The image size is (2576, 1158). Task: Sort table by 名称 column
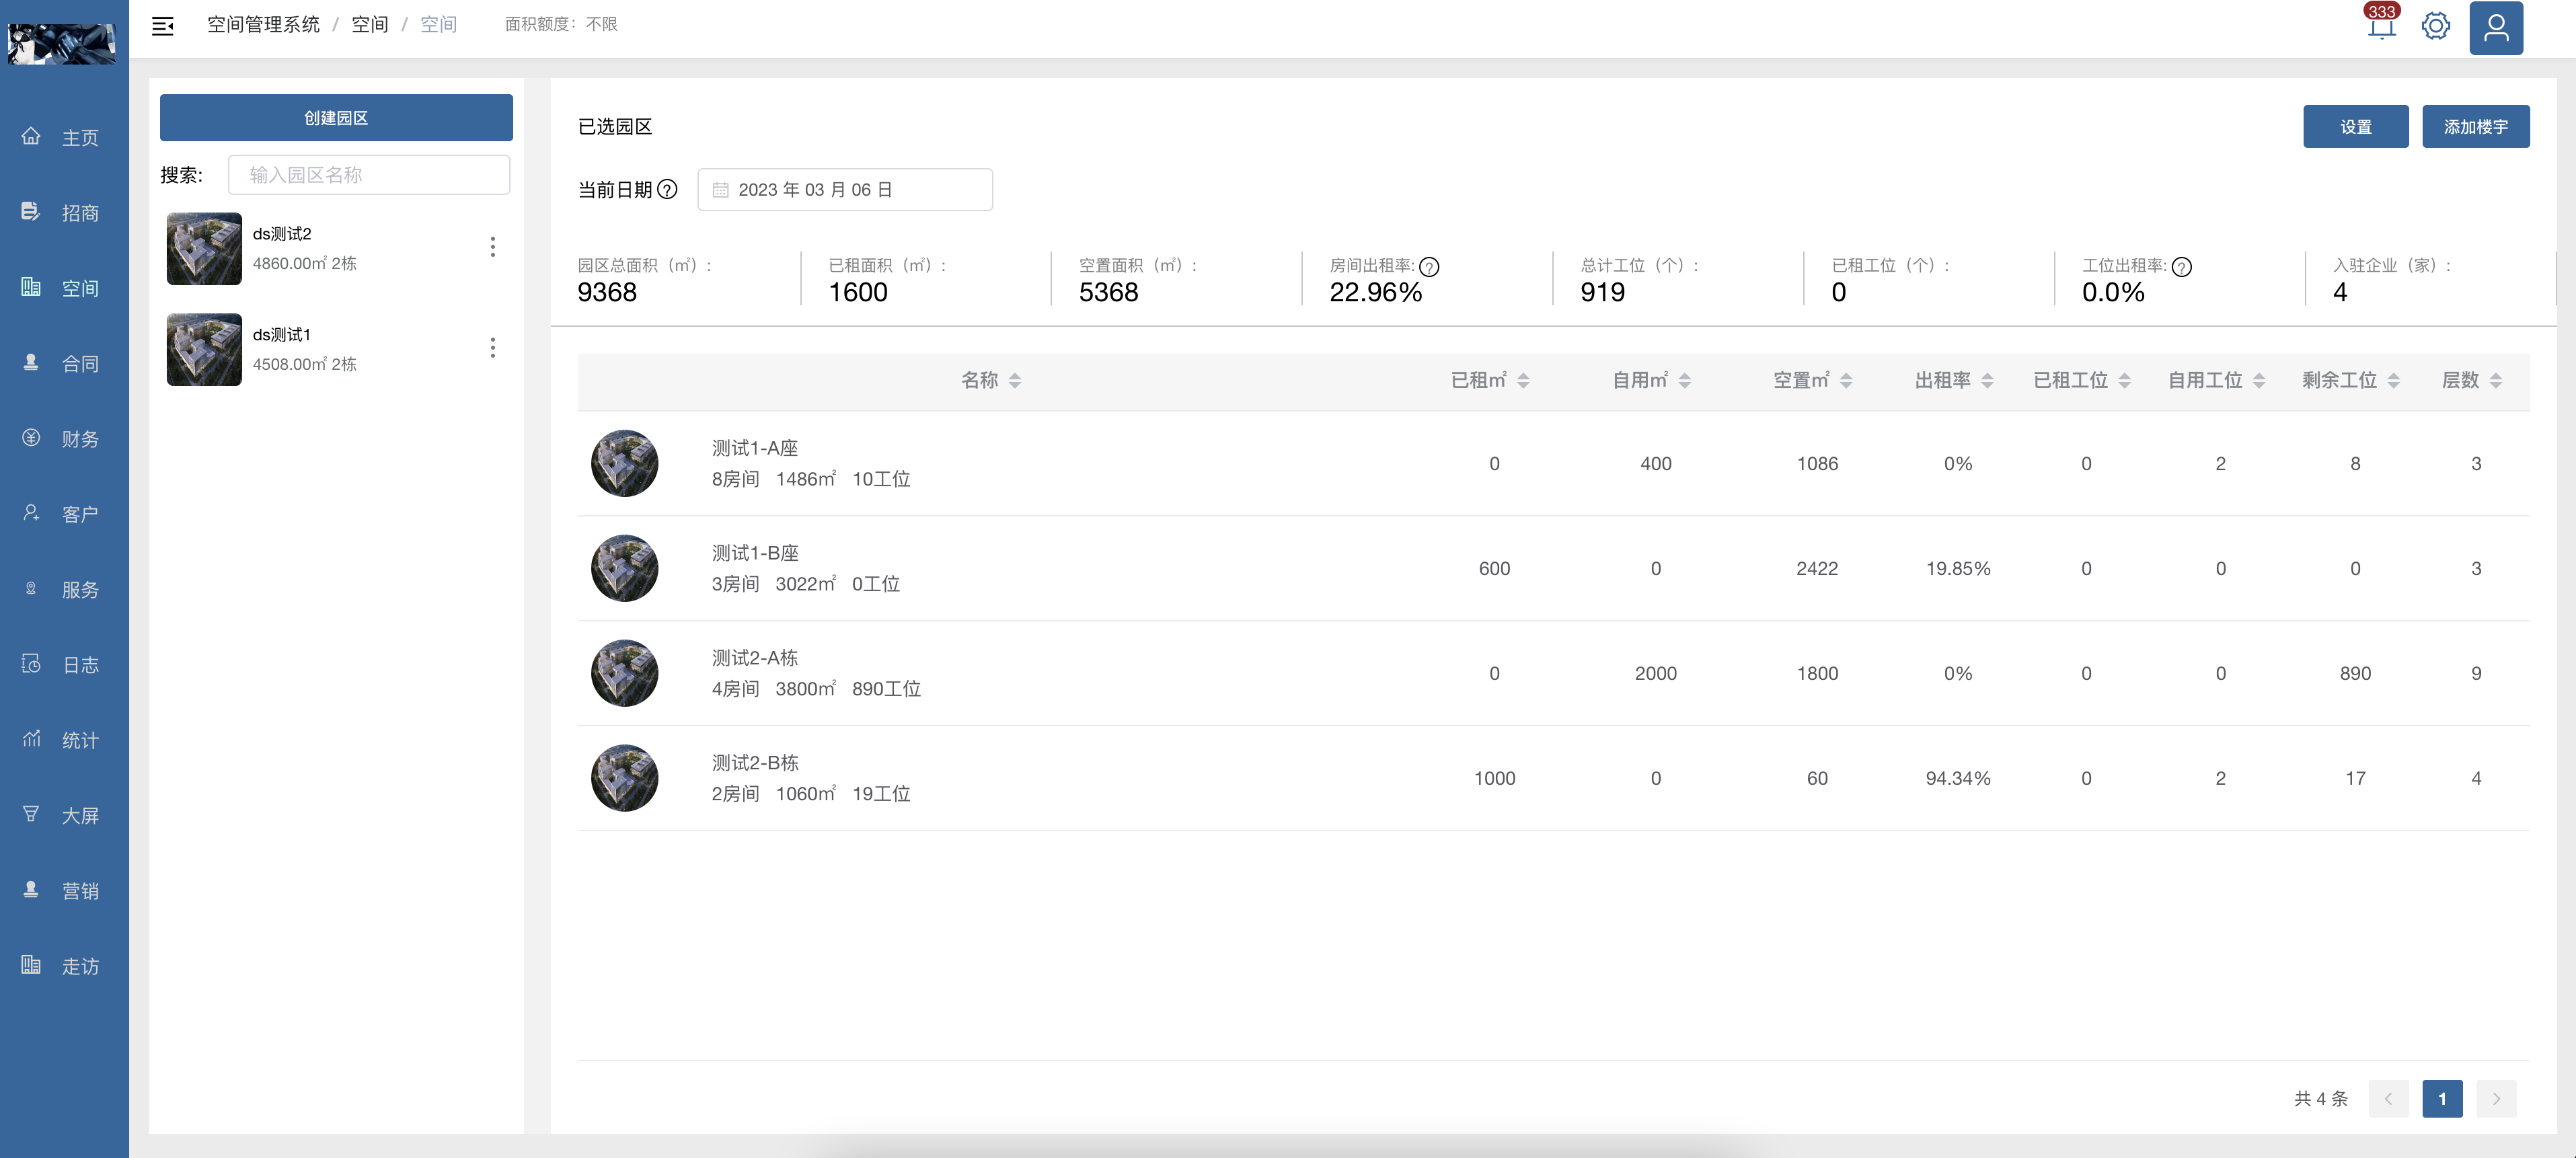click(x=1015, y=380)
